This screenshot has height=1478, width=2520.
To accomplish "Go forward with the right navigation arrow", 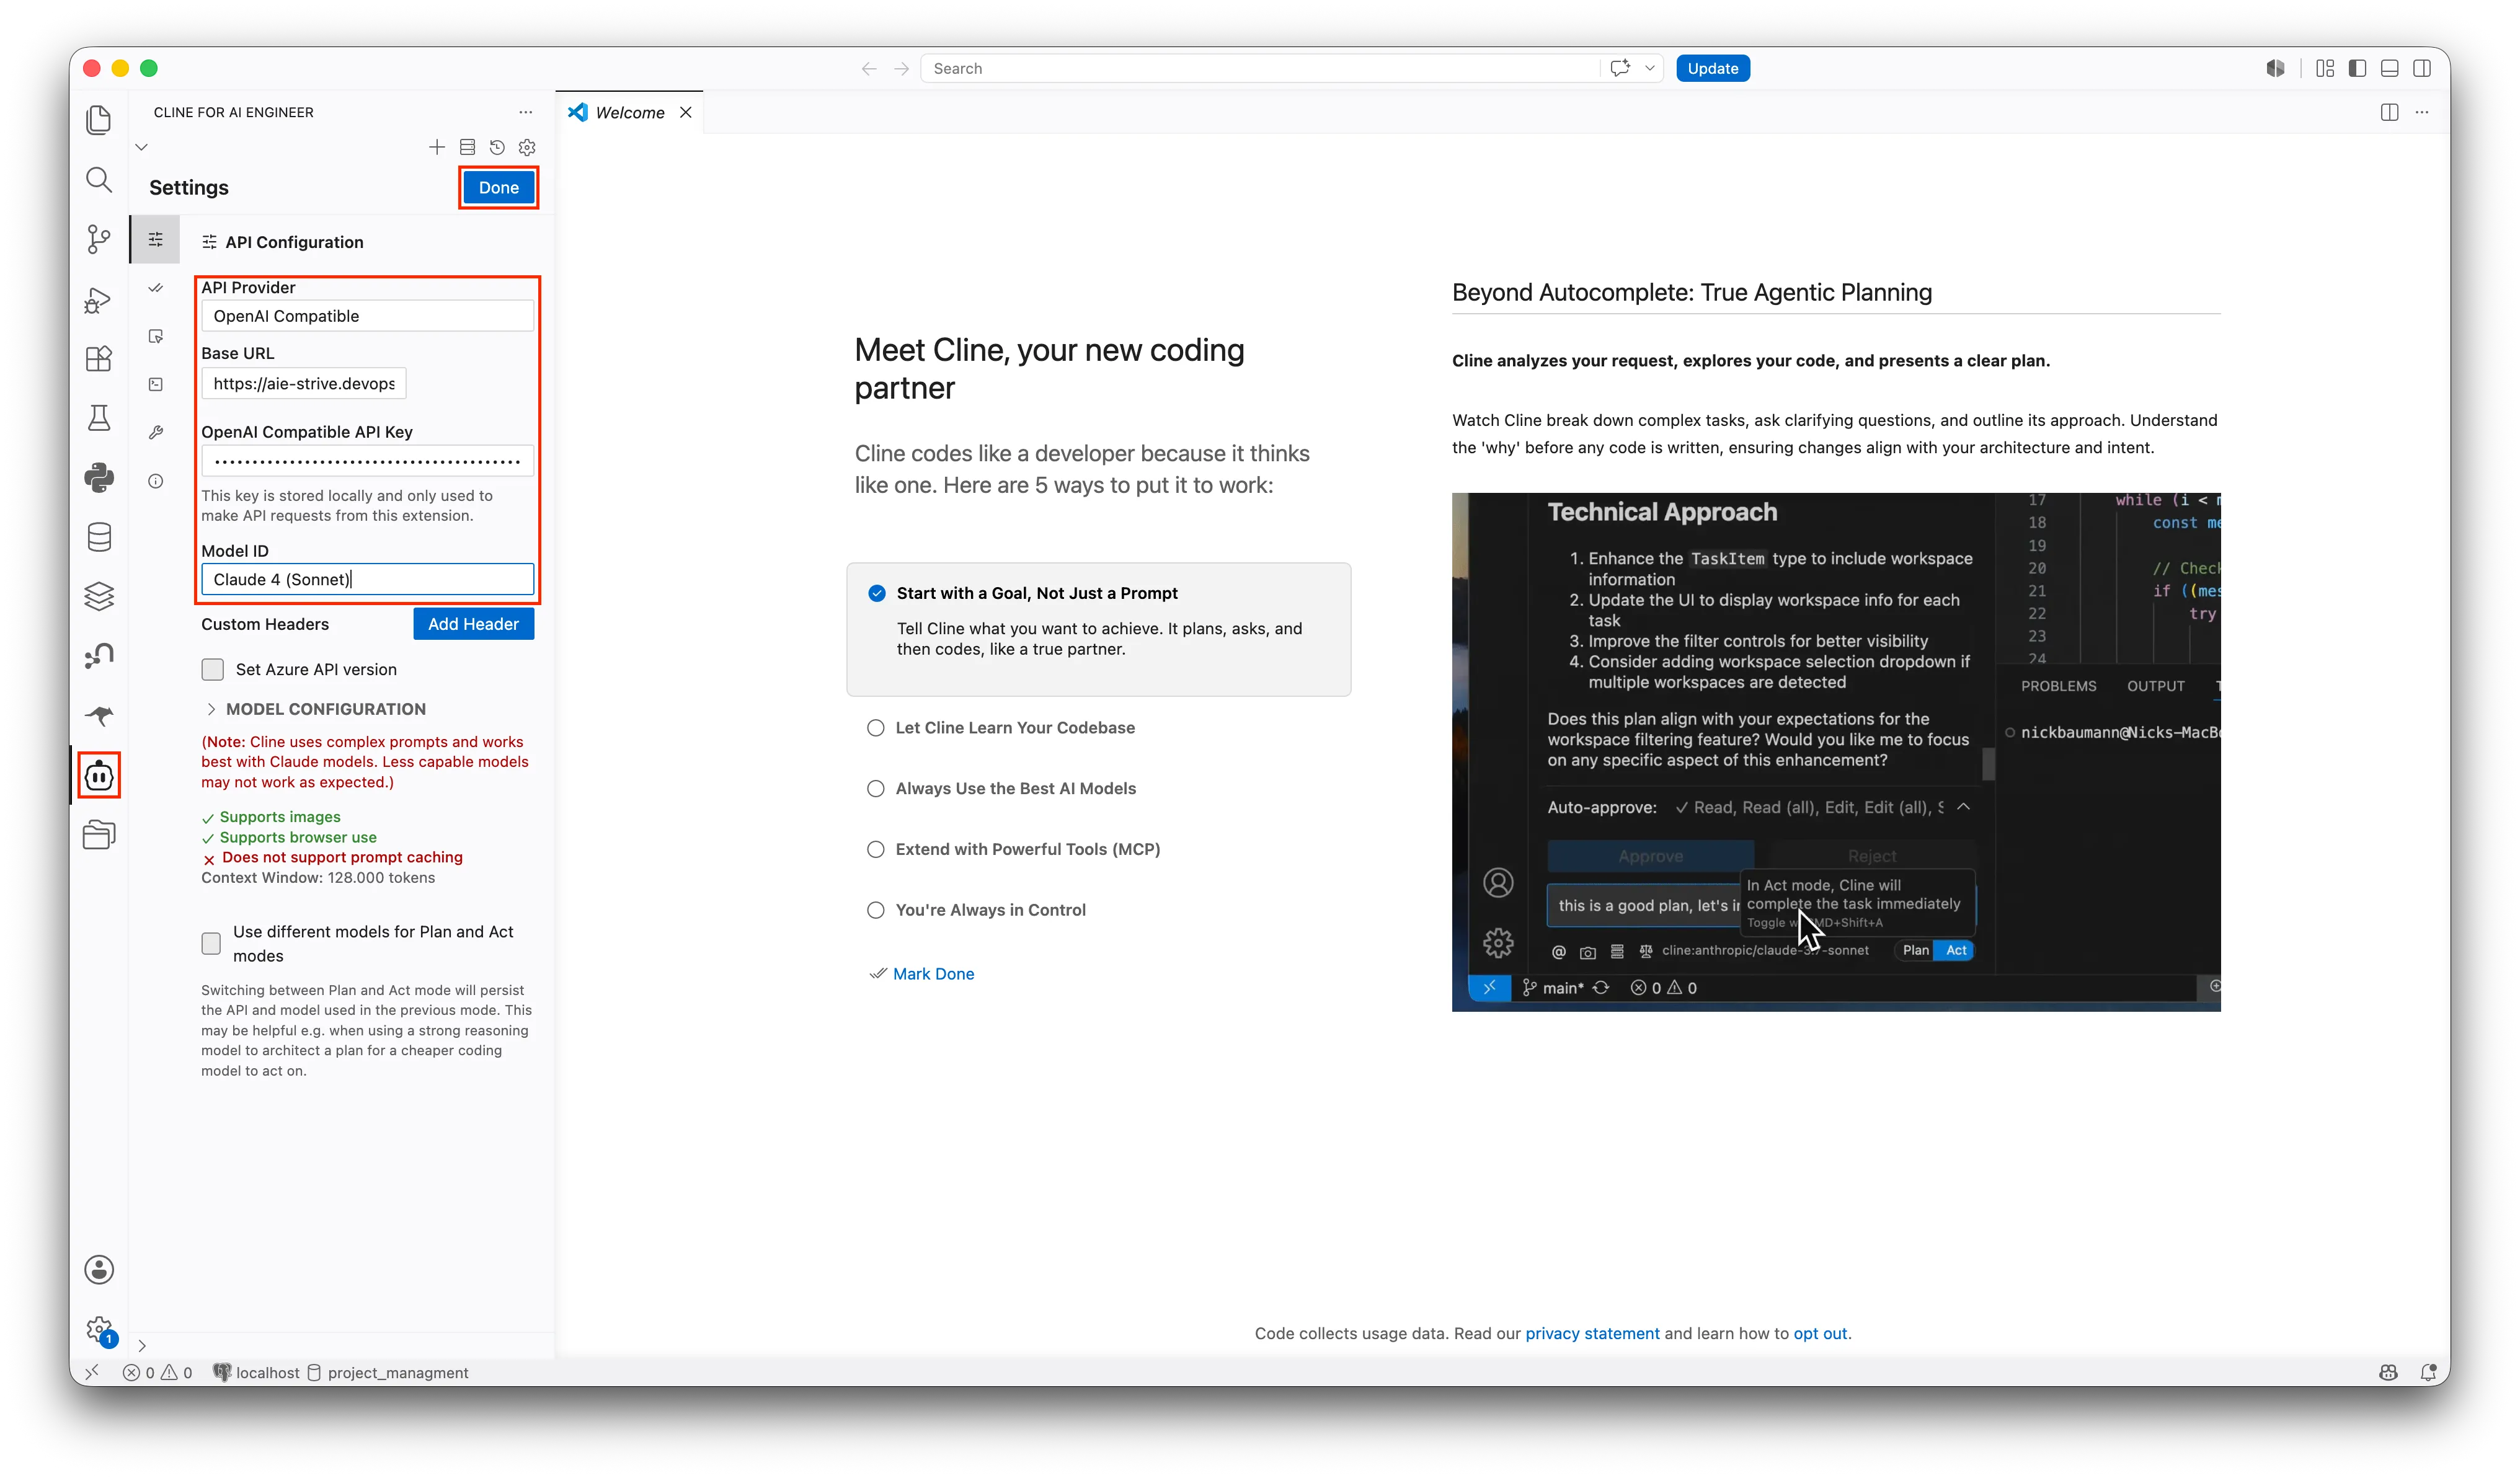I will pos(901,68).
